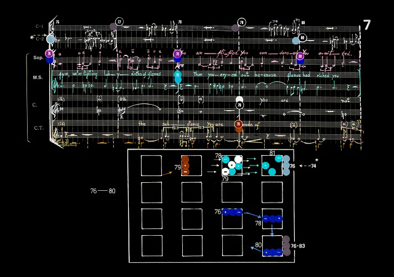394x277 pixels.
Task: Select the empty first box of second row
Action: click(x=151, y=192)
